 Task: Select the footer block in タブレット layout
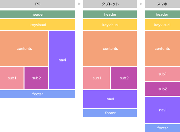tap(110, 113)
